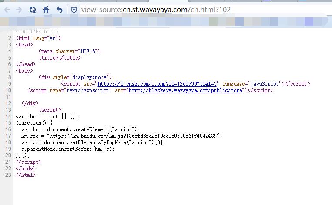This screenshot has height=205, width=332.
Task: Click the language='JavaScript' attribute
Action: pyautogui.click(x=252, y=84)
